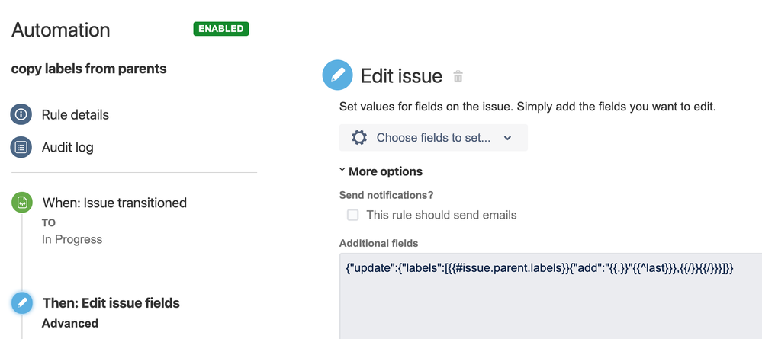Click inside the Additional fields JSON textarea
Image resolution: width=762 pixels, height=339 pixels.
[551, 296]
